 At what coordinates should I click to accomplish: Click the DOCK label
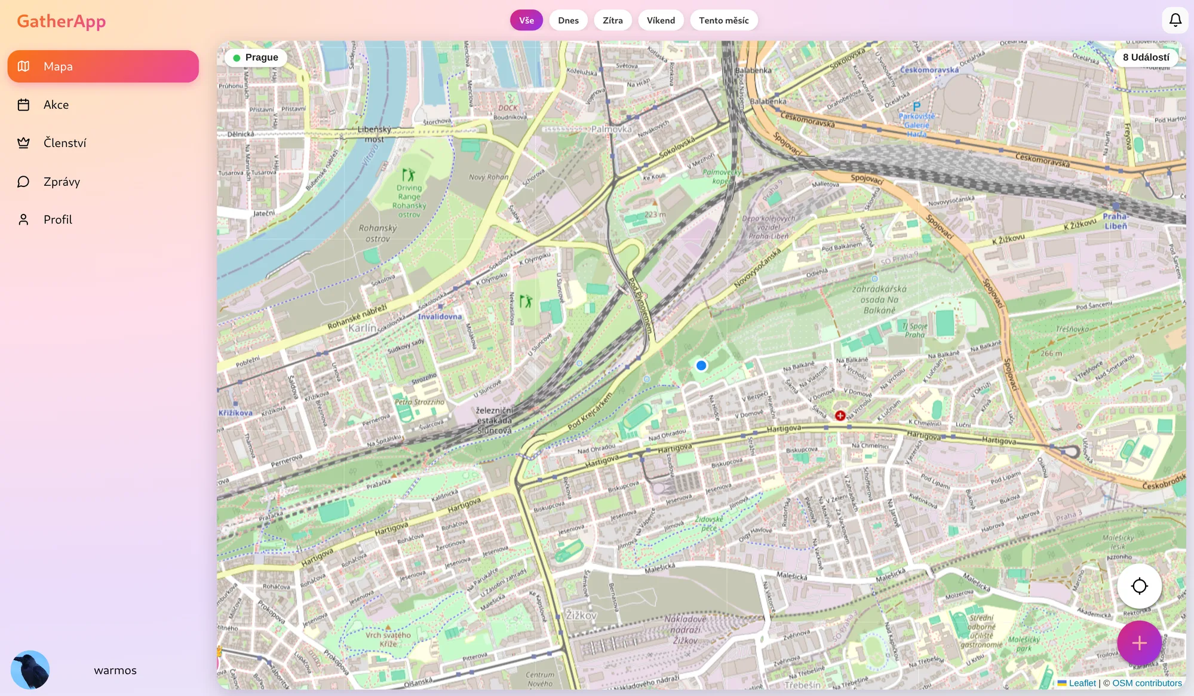[x=508, y=108]
